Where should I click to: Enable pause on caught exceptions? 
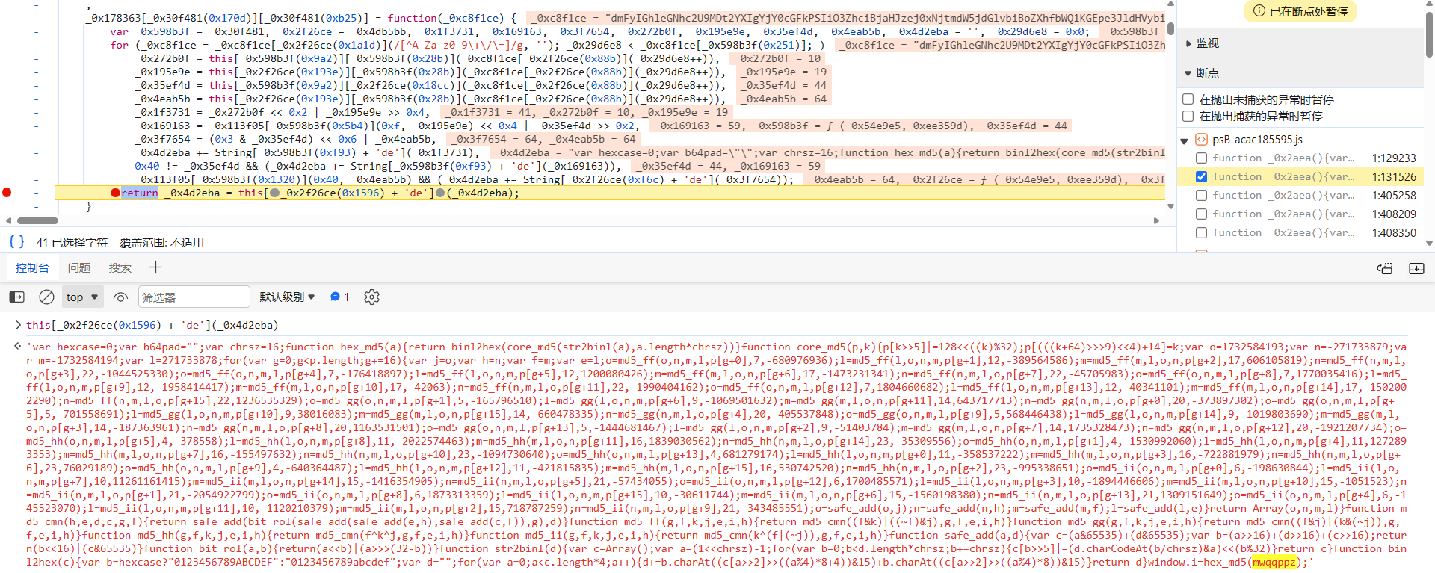(1188, 116)
